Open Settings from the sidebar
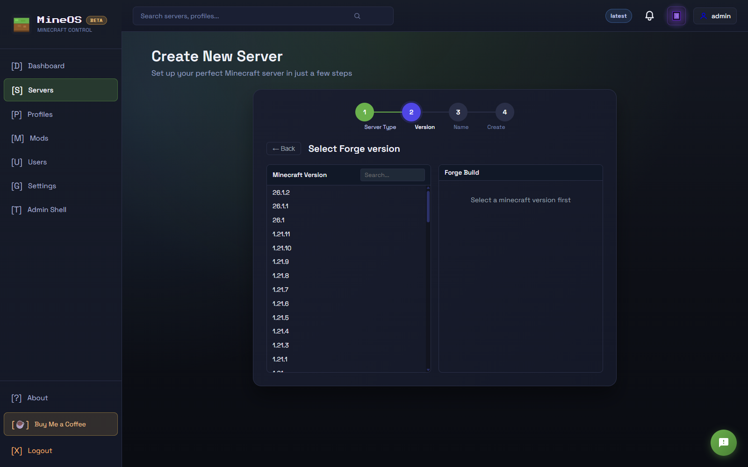748x467 pixels. coord(42,185)
